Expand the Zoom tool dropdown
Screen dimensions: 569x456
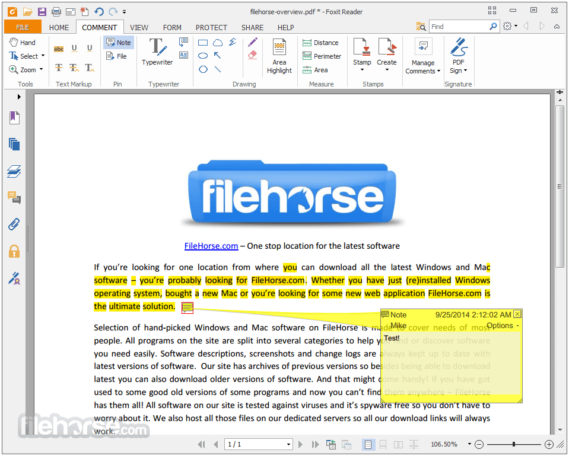pos(41,69)
